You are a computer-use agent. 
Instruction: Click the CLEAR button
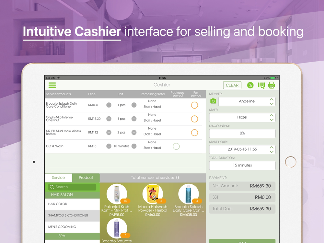point(232,85)
